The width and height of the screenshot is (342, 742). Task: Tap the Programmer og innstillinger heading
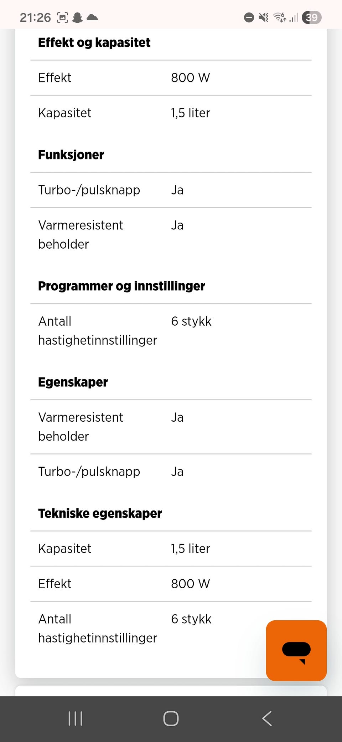pos(121,286)
